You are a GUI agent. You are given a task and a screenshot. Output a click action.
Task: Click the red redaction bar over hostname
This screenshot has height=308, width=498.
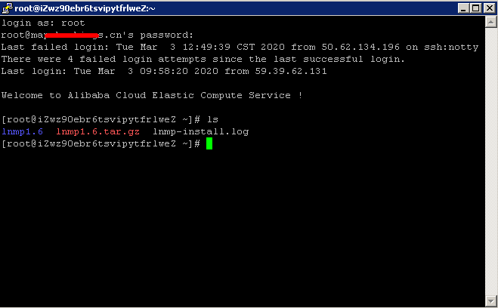pyautogui.click(x=72, y=35)
